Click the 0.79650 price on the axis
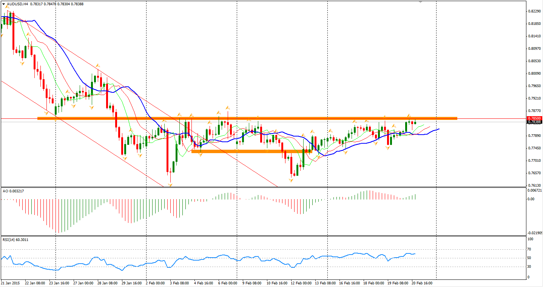 (534, 86)
